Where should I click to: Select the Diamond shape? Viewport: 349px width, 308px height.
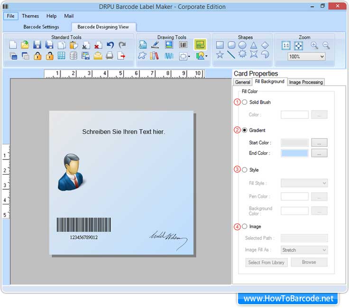pyautogui.click(x=265, y=45)
